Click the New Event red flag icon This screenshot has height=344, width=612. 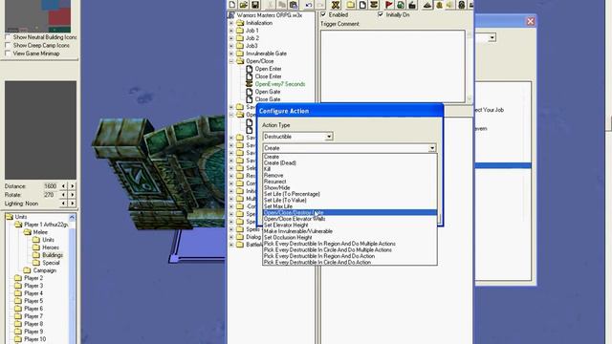point(389,5)
